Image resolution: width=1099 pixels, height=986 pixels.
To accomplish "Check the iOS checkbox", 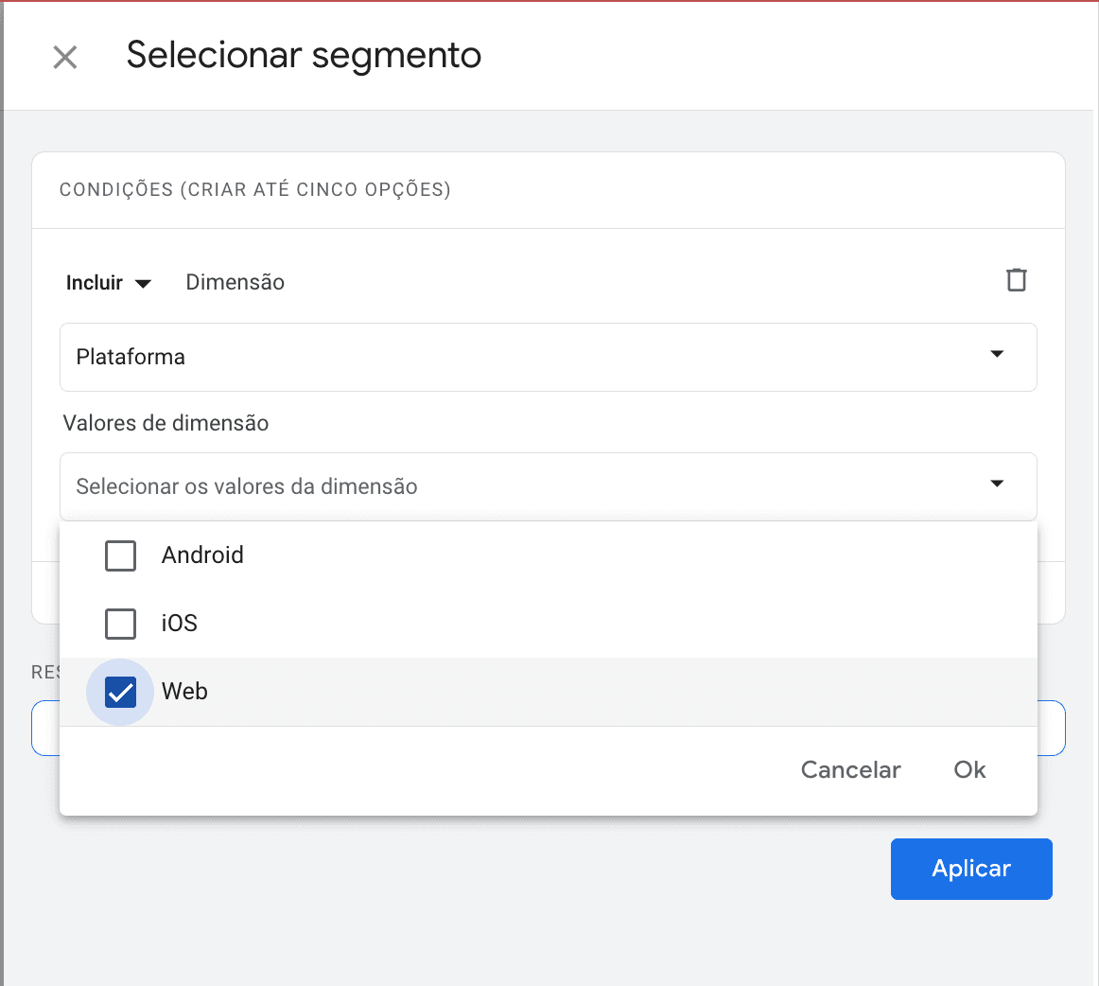I will pyautogui.click(x=120, y=624).
